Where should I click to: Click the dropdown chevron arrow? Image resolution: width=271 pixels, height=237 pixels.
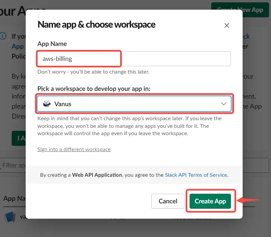point(224,104)
